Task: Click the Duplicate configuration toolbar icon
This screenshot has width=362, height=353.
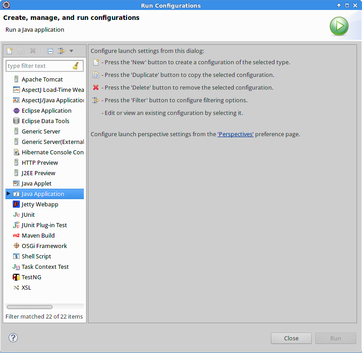Action: pos(21,51)
